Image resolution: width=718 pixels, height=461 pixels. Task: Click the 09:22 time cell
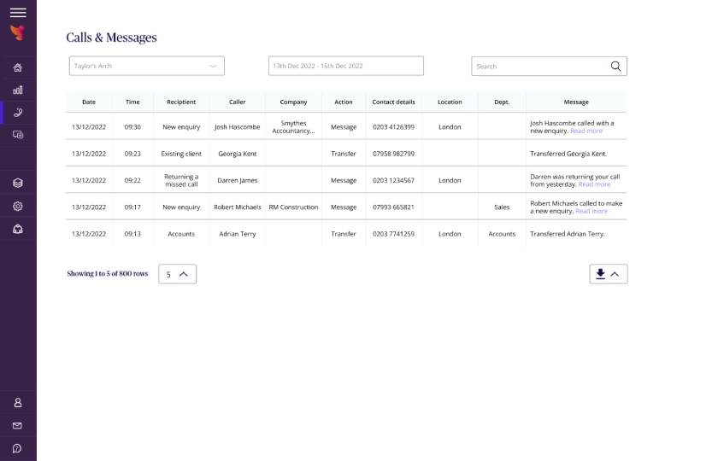click(132, 180)
